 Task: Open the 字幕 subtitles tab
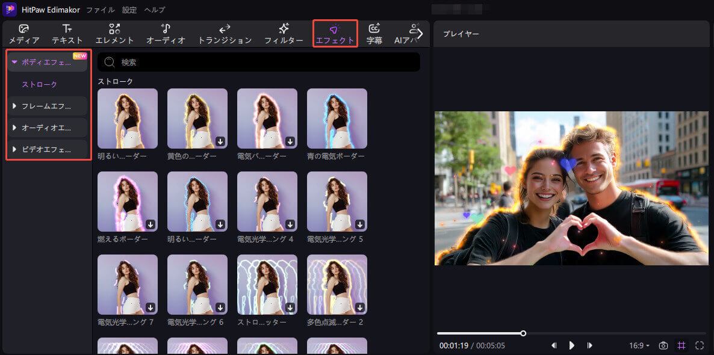click(x=374, y=34)
